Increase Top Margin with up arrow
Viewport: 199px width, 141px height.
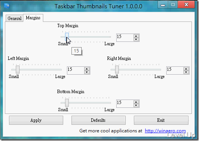pyautogui.click(x=136, y=36)
